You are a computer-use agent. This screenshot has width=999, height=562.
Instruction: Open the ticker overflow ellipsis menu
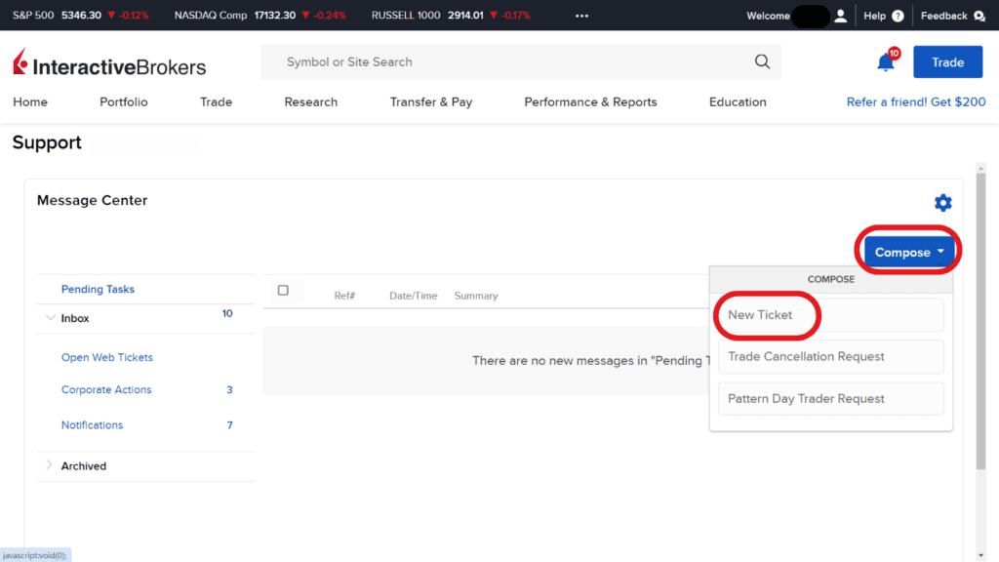click(x=581, y=16)
